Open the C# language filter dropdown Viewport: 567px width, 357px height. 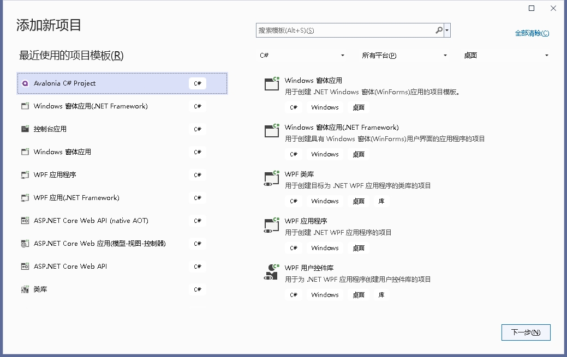tap(302, 55)
